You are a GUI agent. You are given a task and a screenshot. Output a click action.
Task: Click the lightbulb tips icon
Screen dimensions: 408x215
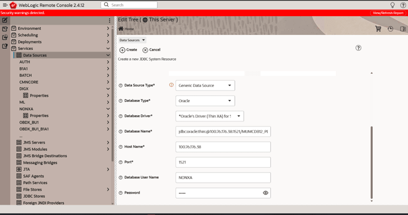(392, 5)
